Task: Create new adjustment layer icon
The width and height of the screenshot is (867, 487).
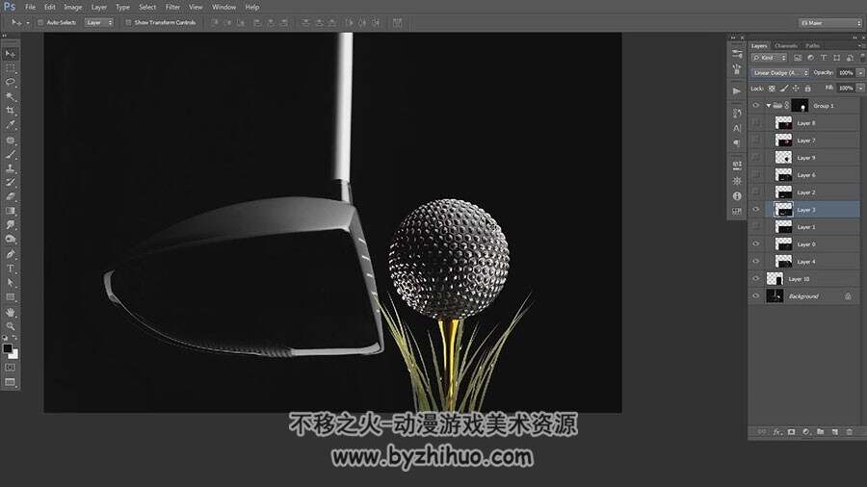Action: pos(805,432)
